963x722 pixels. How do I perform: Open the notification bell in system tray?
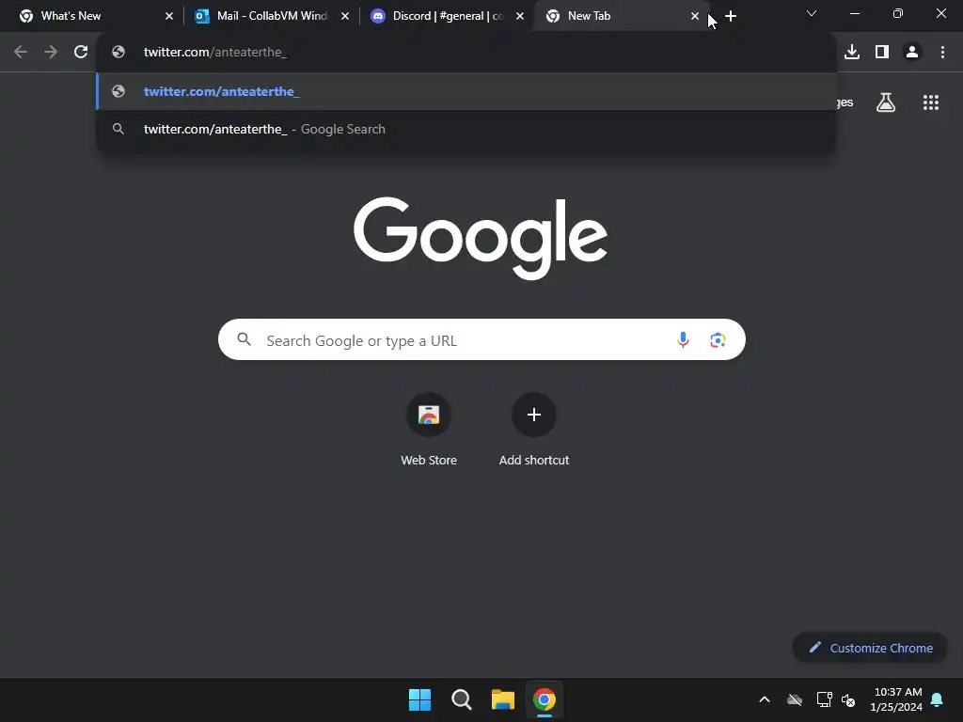tap(938, 699)
